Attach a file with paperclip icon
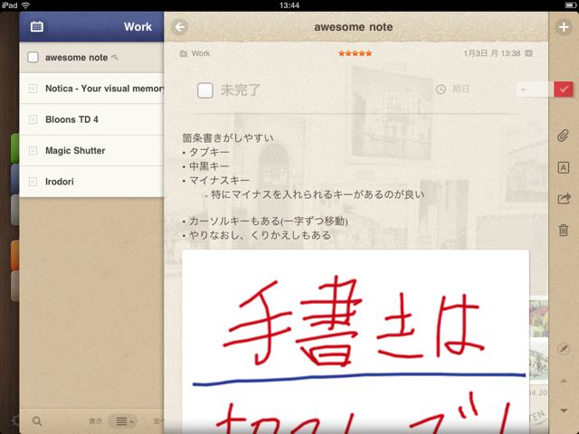579x434 pixels. 563,136
